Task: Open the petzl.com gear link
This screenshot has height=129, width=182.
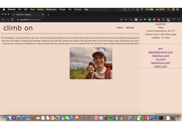Action: coord(161,66)
